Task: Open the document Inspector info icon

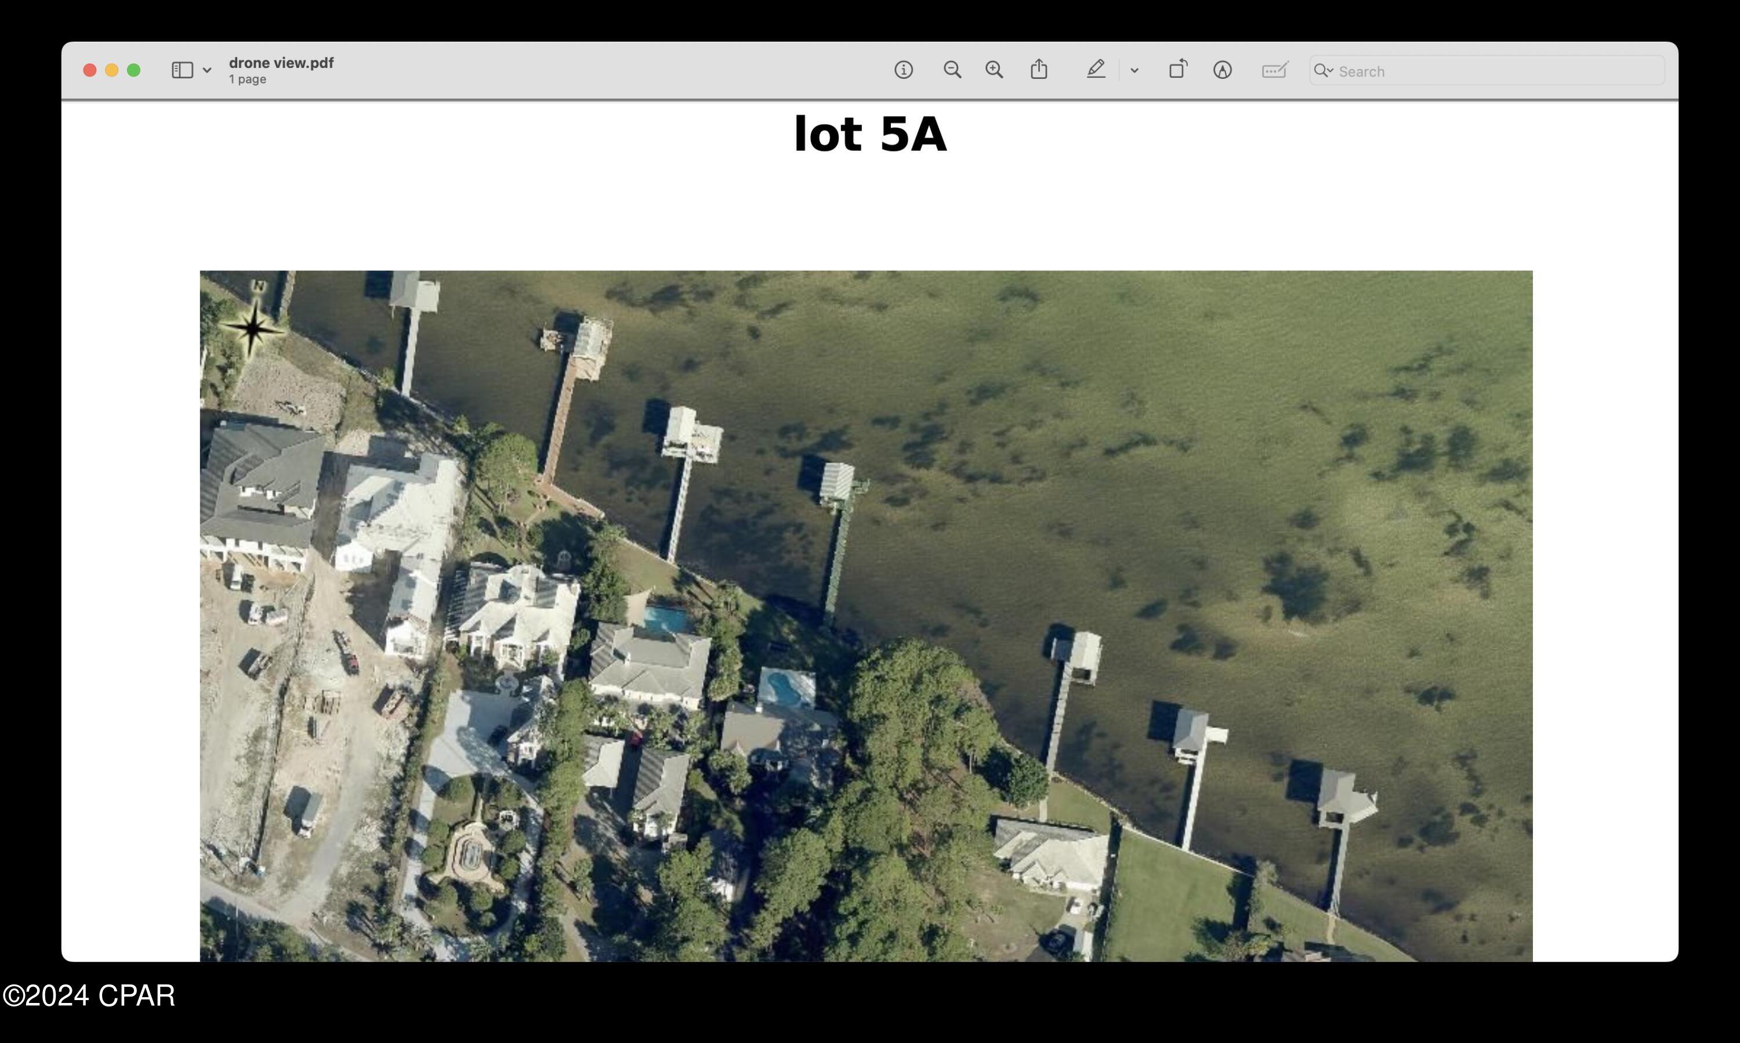Action: click(903, 70)
